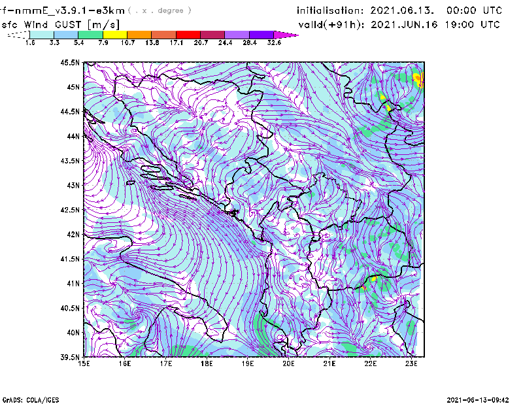Click the 42N latitude label
Image resolution: width=523 pixels, height=404 pixels.
pos(73,235)
